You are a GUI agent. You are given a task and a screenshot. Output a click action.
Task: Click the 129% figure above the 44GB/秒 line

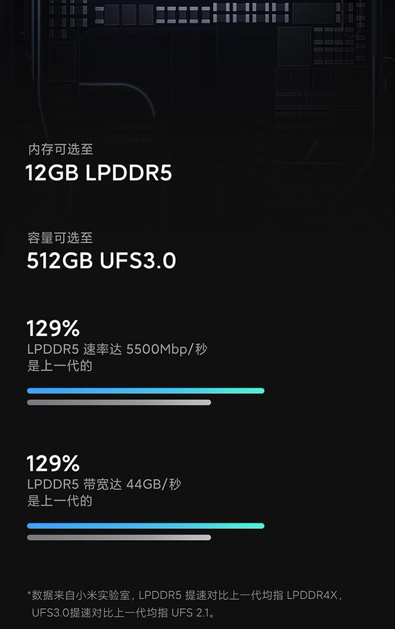coord(53,463)
